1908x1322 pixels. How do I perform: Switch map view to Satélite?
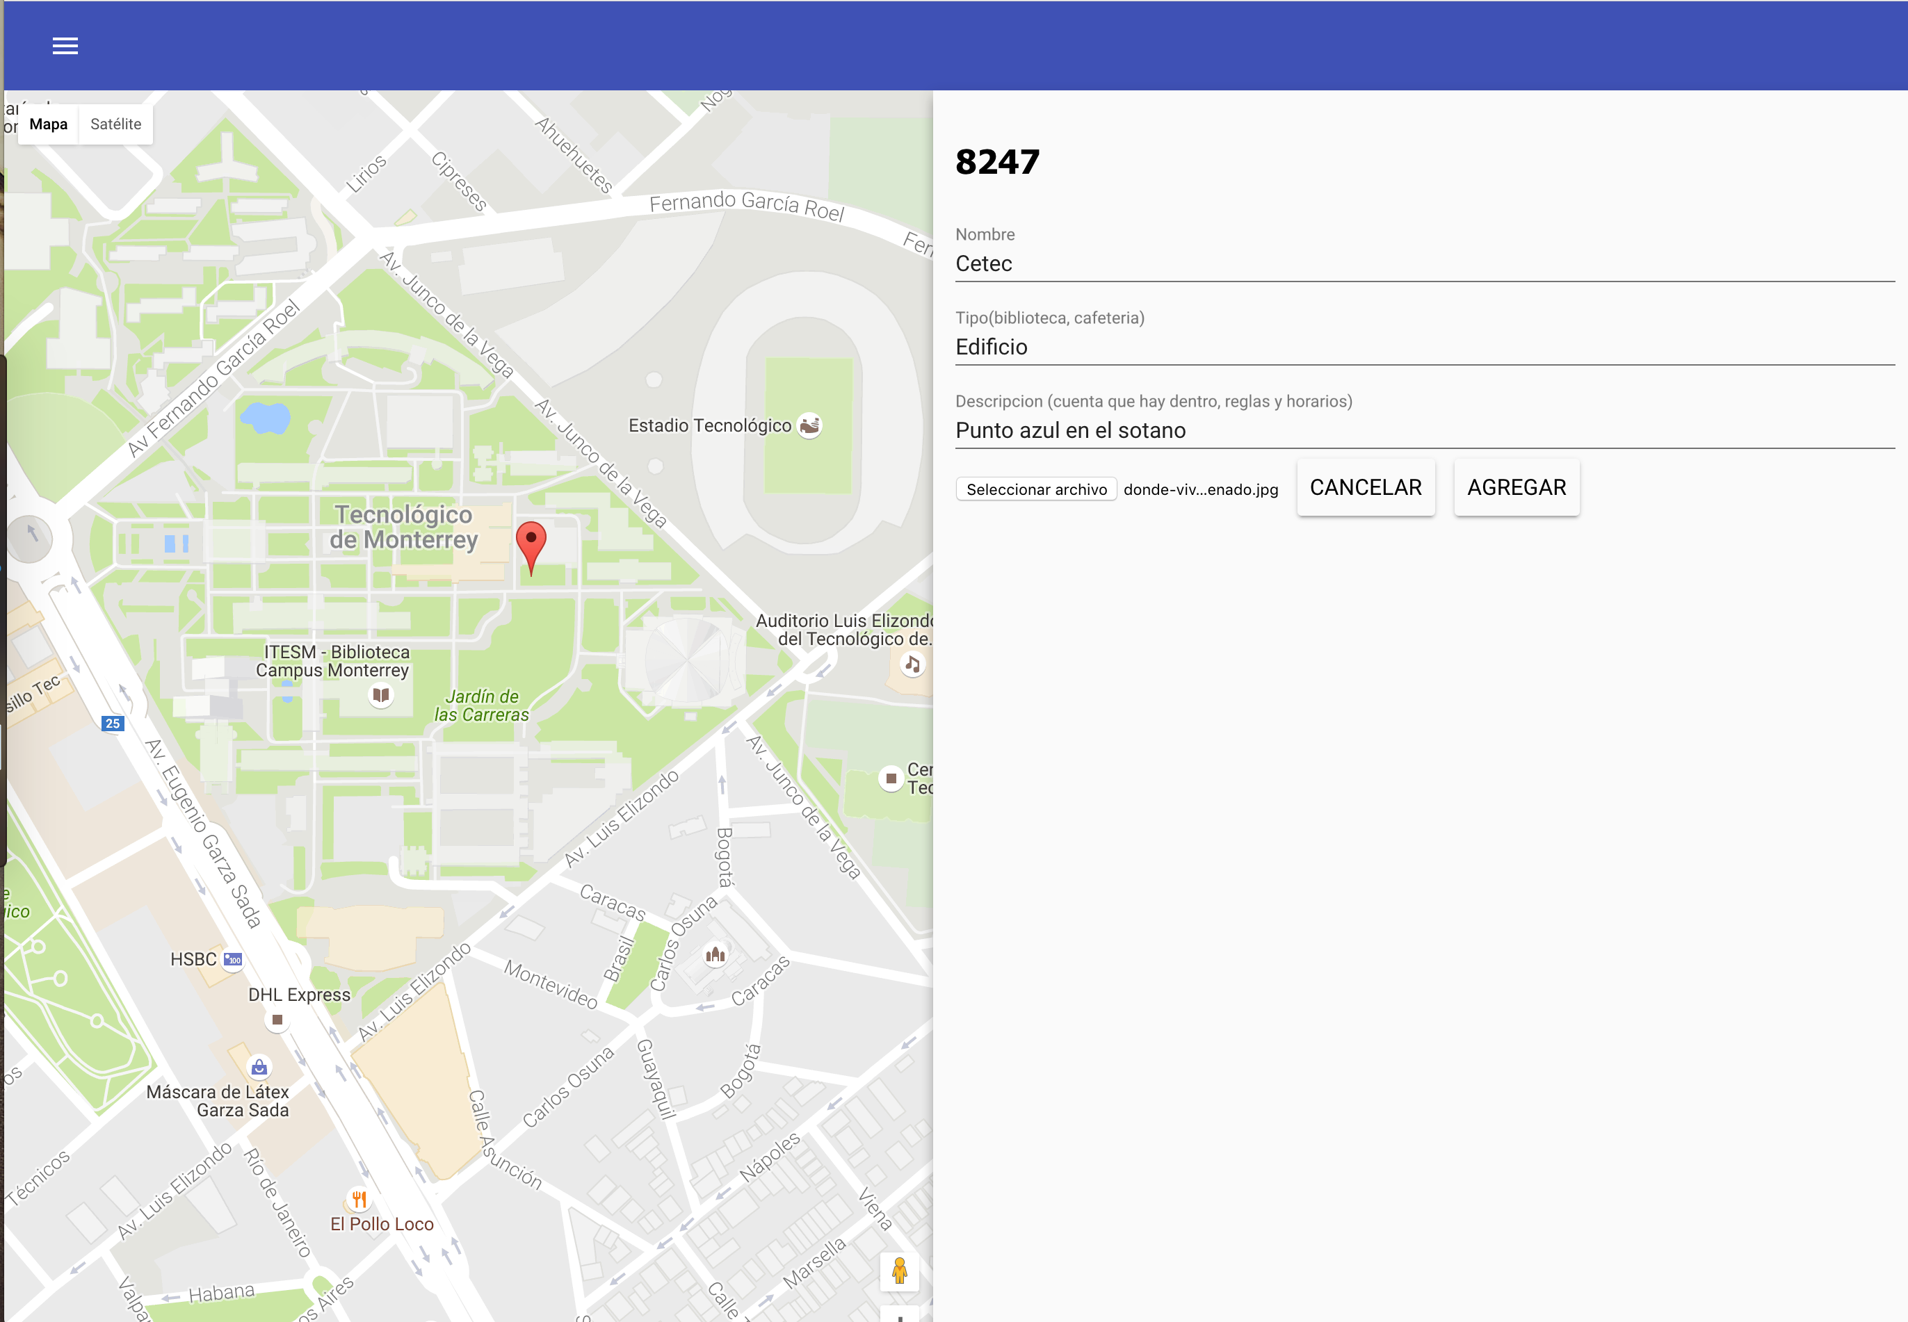(116, 124)
